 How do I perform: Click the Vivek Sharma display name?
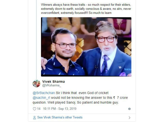54,82
